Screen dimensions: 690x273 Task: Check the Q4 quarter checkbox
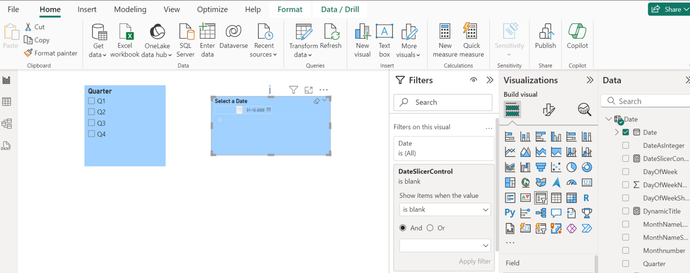click(92, 134)
